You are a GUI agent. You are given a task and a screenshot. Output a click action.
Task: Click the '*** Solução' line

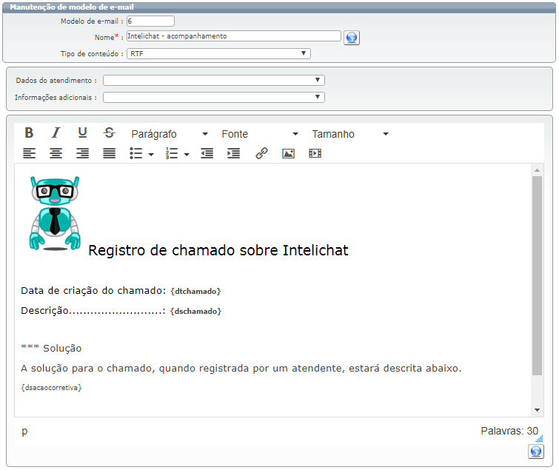coord(51,348)
